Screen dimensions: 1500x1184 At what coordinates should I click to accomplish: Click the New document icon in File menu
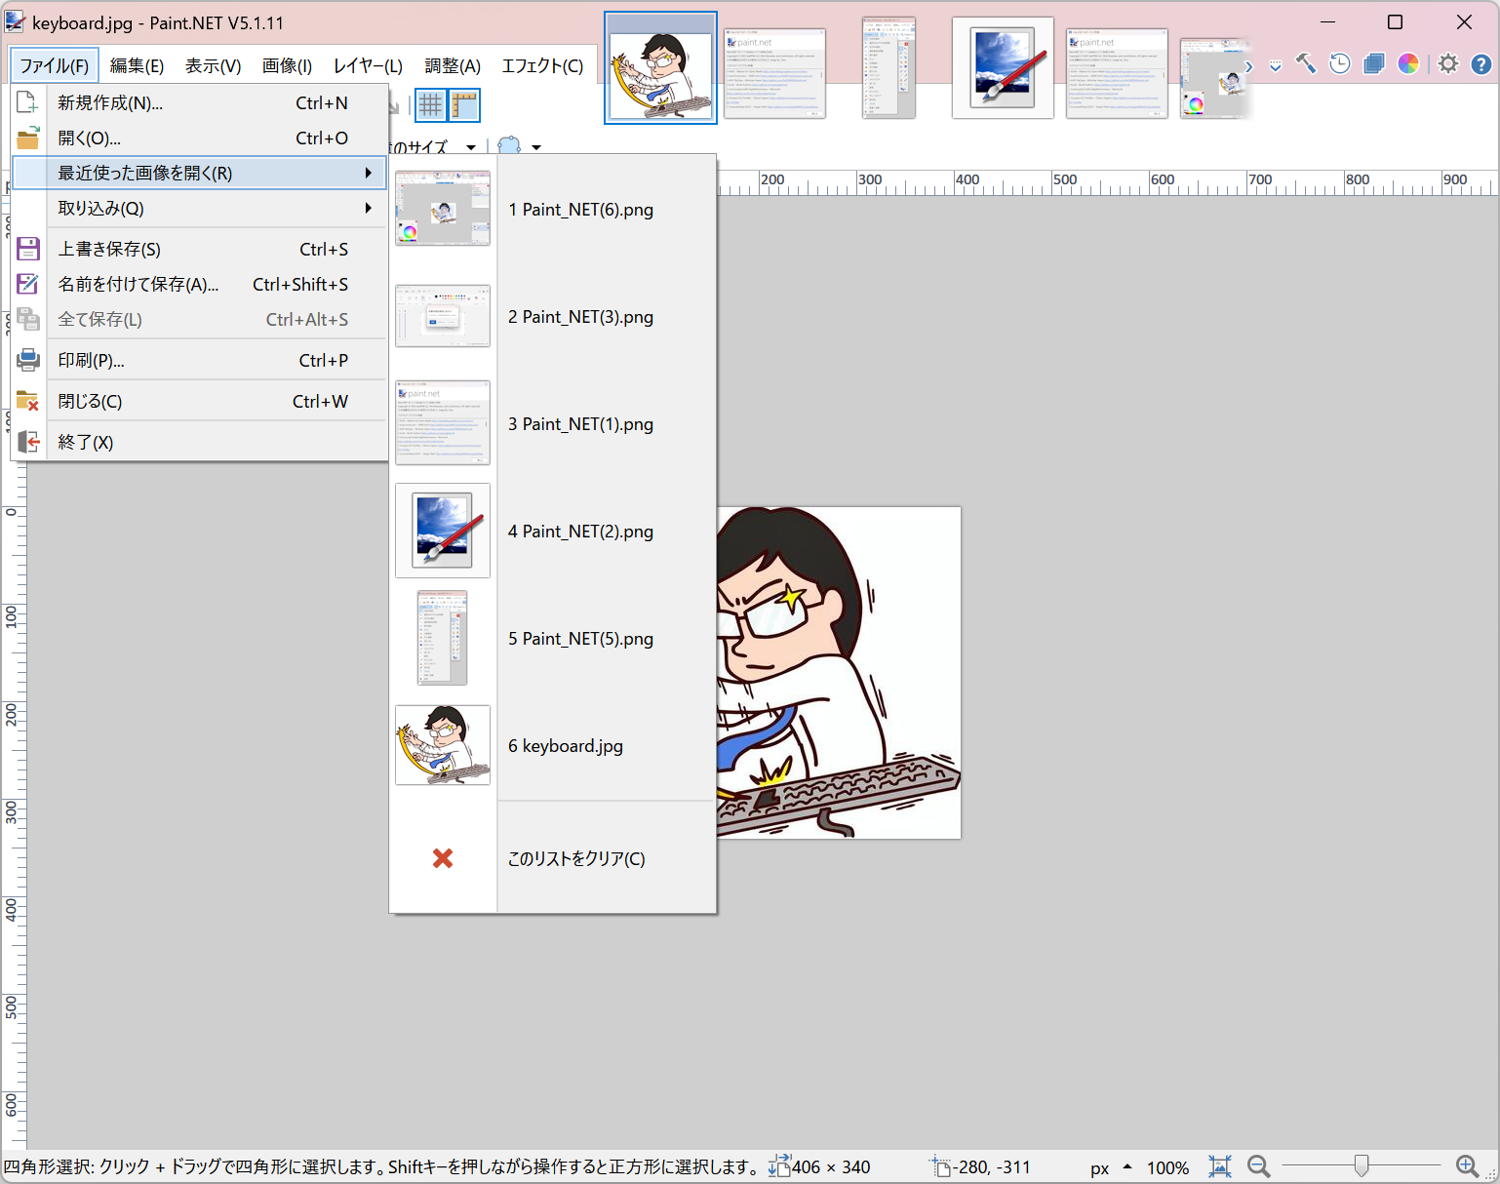click(x=28, y=102)
